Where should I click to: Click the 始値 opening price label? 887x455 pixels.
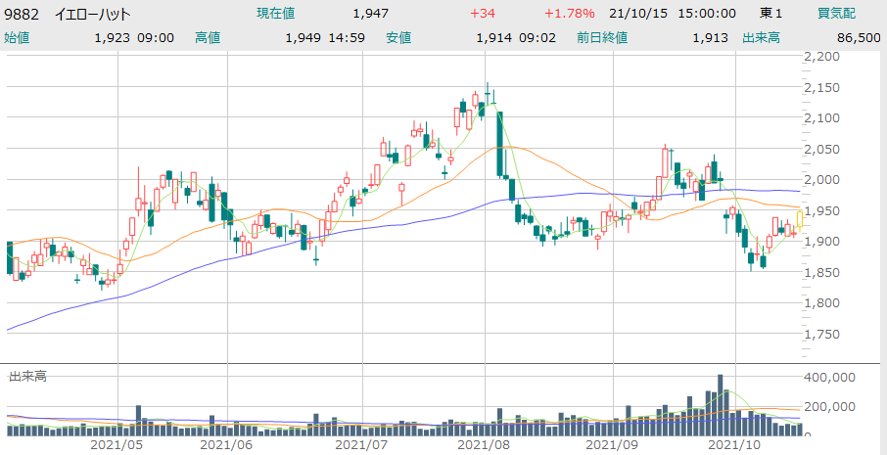click(17, 38)
